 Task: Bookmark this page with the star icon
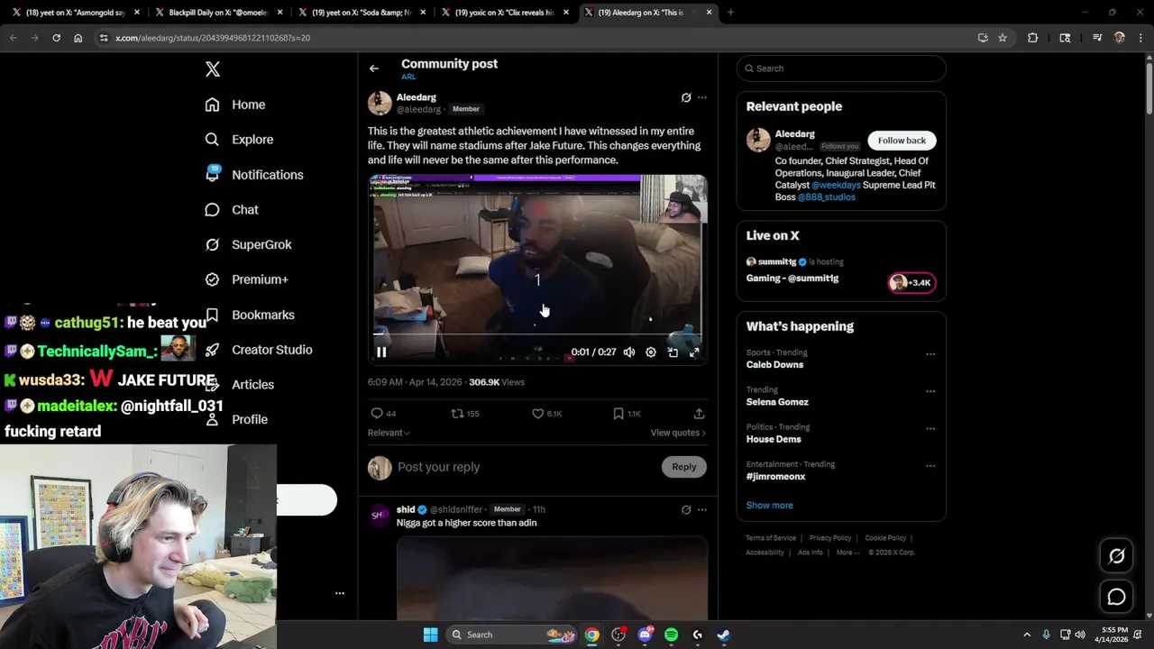click(x=1003, y=38)
